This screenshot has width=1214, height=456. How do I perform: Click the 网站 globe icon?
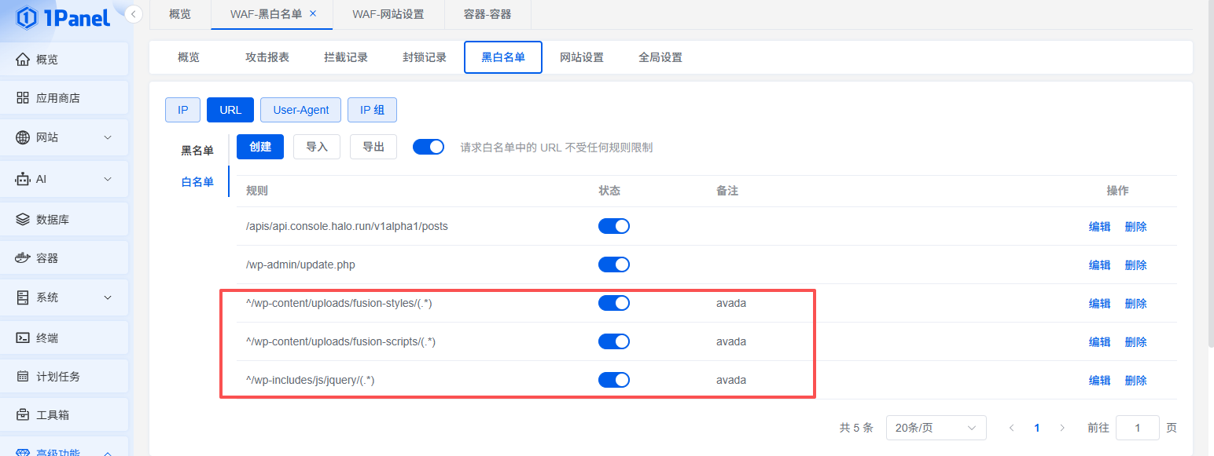point(23,137)
